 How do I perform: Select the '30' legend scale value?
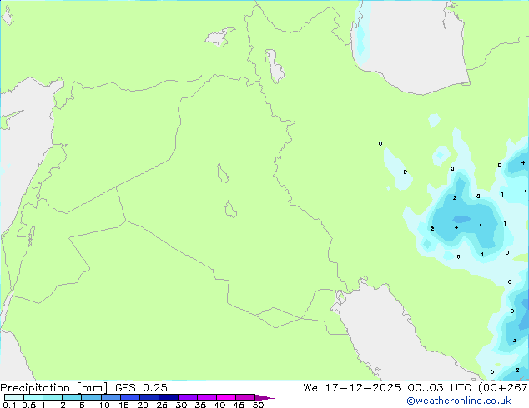pos(181,405)
